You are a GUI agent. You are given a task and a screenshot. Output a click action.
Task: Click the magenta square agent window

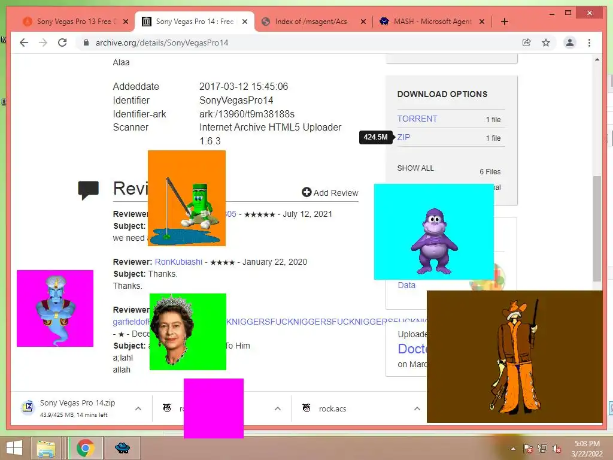tap(214, 408)
